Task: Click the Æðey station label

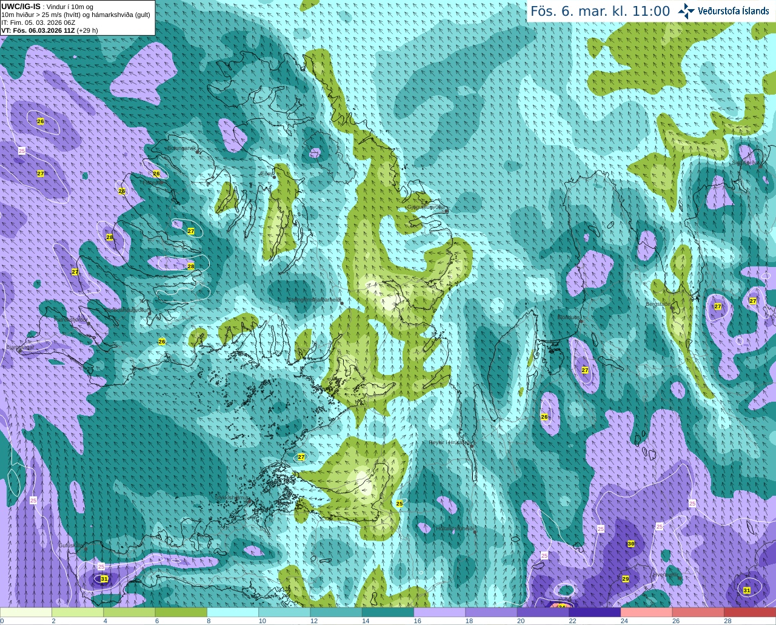Action: coord(266,174)
